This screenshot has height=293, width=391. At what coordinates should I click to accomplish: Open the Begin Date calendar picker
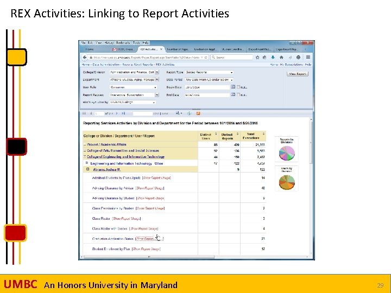tap(233, 87)
